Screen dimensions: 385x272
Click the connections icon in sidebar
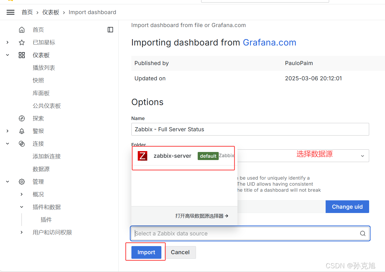point(22,144)
